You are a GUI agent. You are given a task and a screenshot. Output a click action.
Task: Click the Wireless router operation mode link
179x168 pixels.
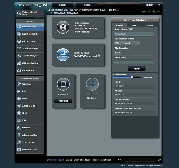click(72, 10)
